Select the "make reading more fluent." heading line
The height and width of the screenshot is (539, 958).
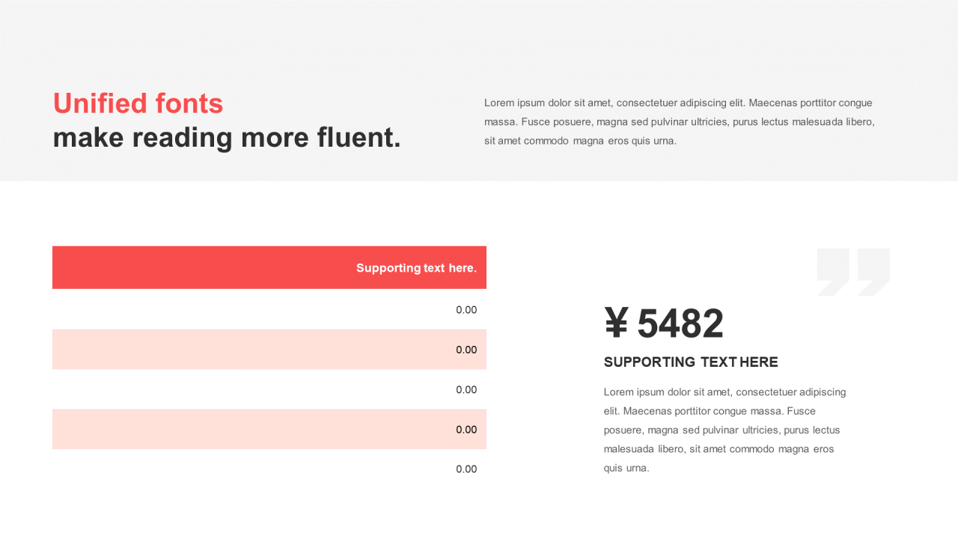point(227,138)
